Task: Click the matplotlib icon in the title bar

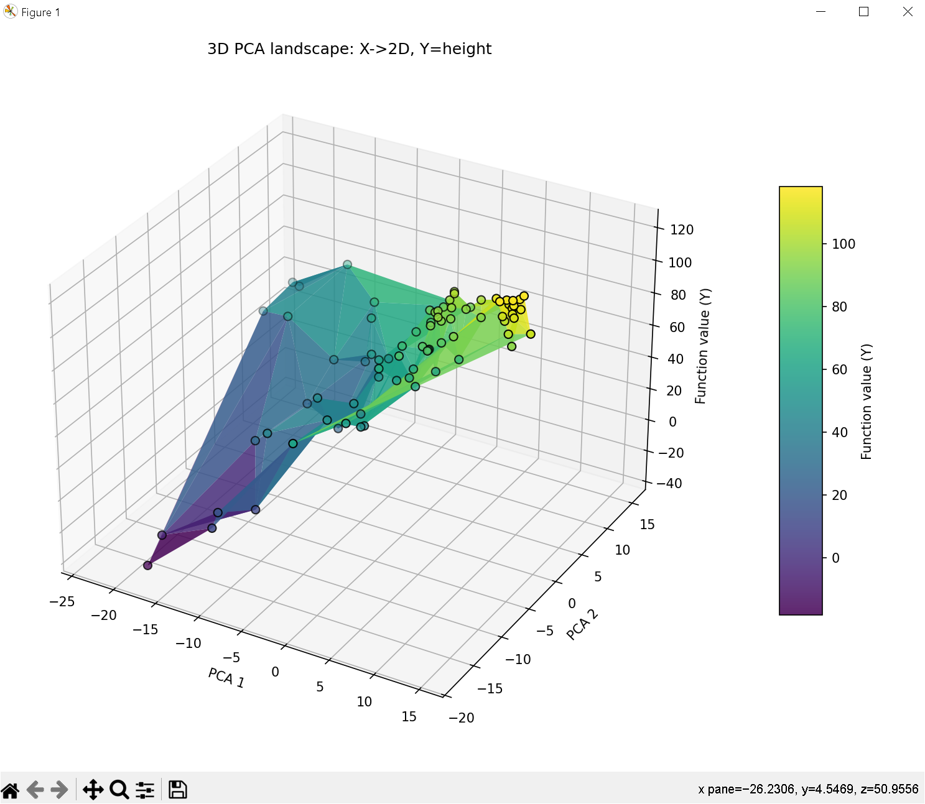Action: pos(11,12)
